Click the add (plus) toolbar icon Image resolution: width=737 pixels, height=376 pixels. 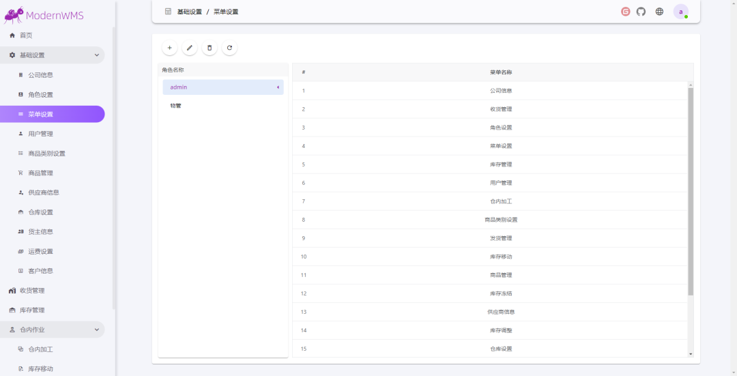[170, 48]
